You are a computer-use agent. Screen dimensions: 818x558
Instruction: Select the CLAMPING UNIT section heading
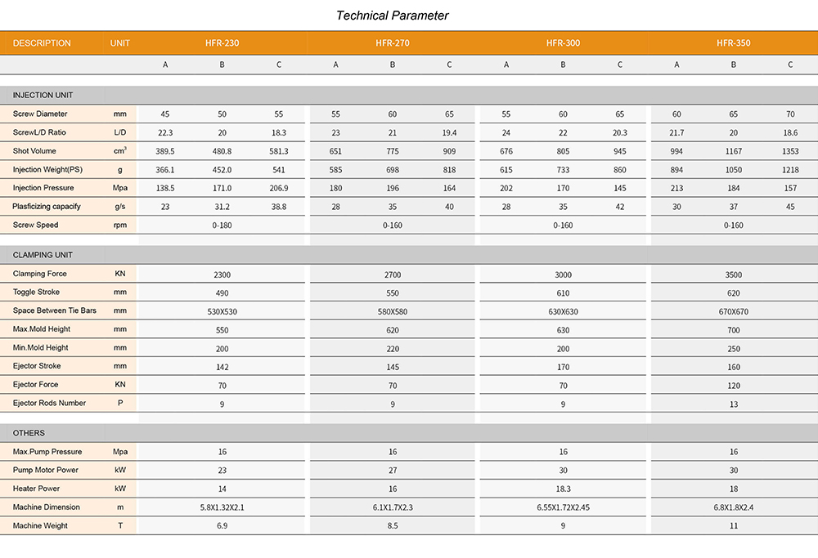[x=43, y=255]
